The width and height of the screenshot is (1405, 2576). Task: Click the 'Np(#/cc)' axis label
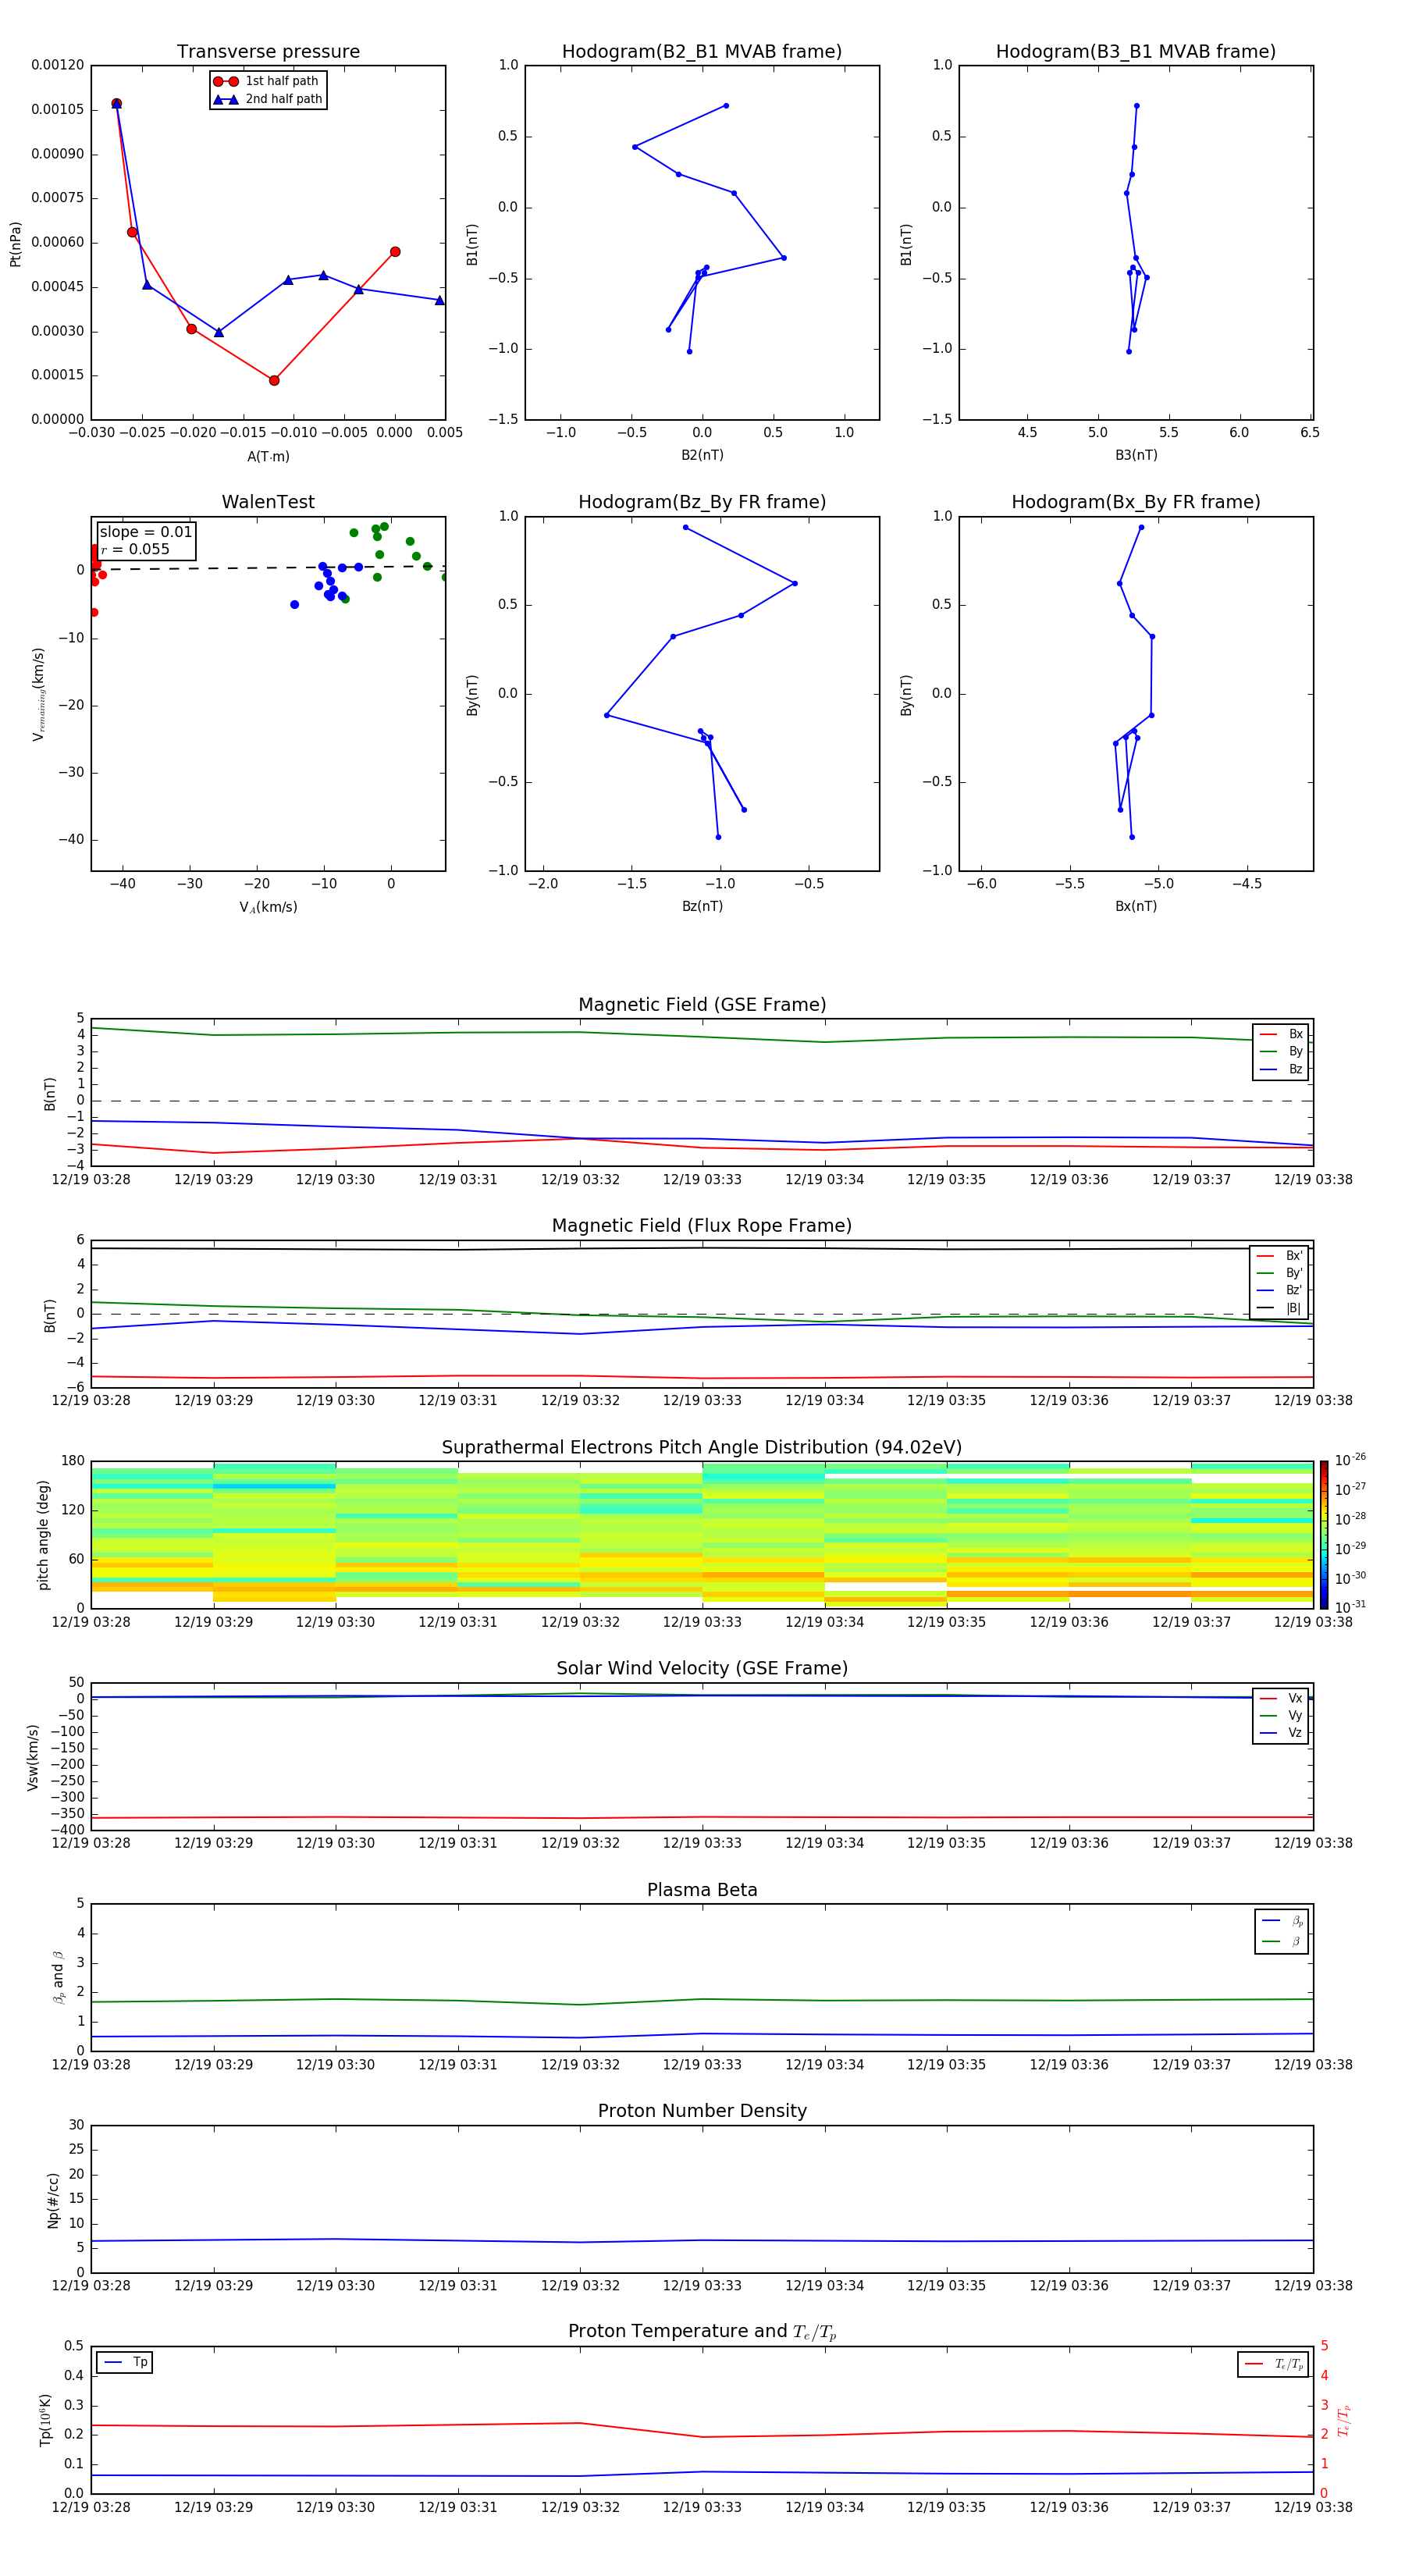[53, 2199]
